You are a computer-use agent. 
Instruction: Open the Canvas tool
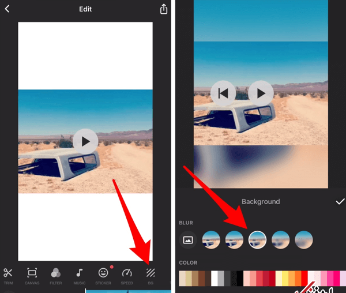pyautogui.click(x=32, y=276)
